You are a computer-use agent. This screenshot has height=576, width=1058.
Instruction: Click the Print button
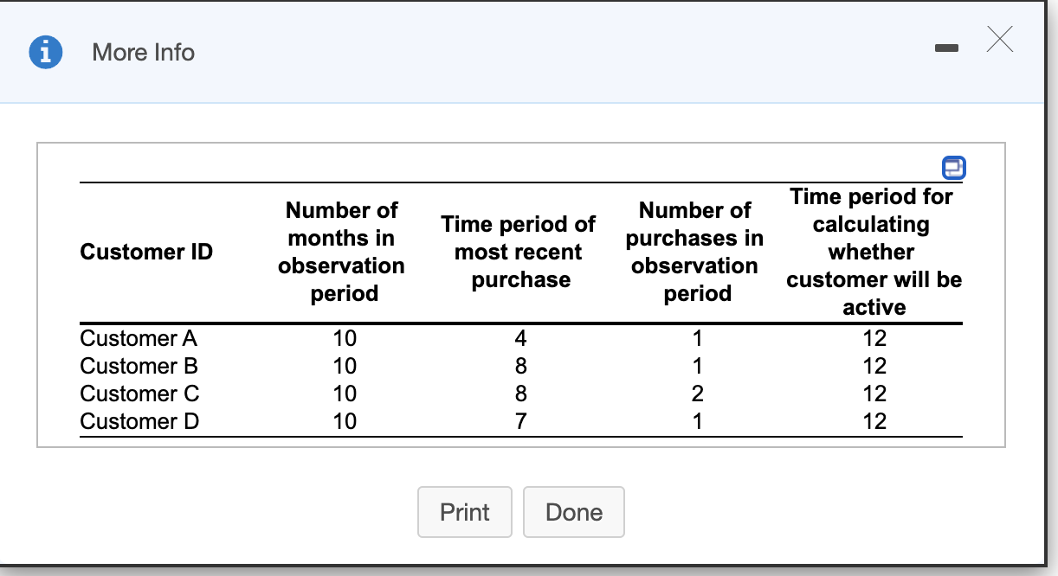465,512
